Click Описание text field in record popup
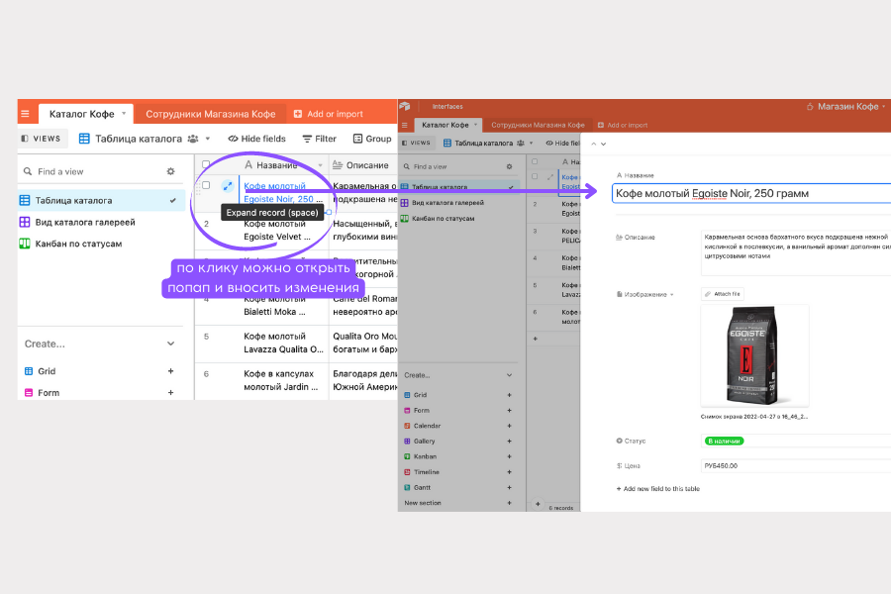This screenshot has height=594, width=891. point(796,252)
